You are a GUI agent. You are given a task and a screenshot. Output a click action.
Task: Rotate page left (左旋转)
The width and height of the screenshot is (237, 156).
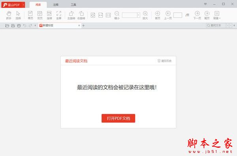point(71,15)
